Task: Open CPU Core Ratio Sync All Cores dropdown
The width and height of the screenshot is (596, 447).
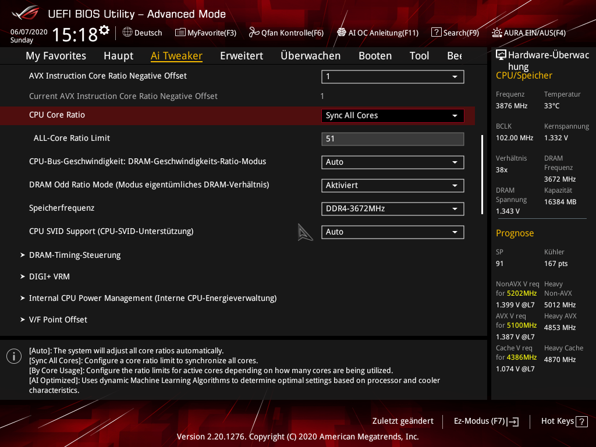Action: coord(393,116)
